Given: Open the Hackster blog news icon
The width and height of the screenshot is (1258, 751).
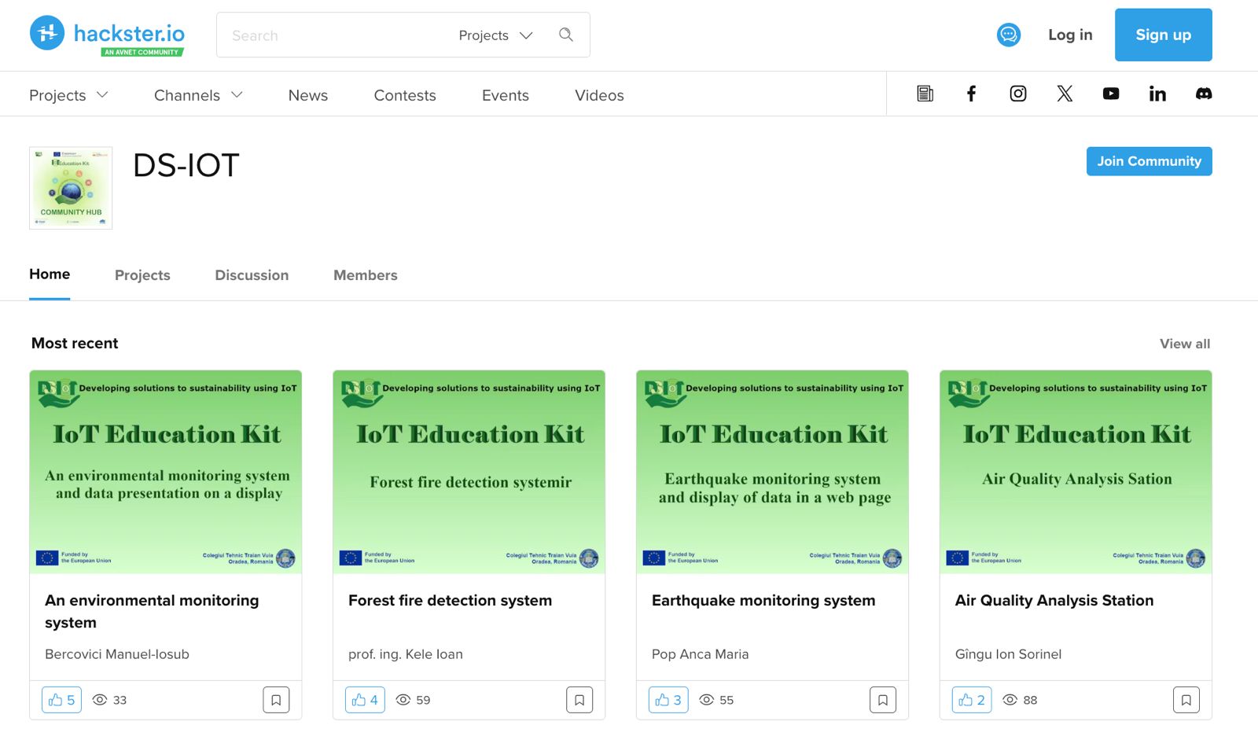Looking at the screenshot, I should [x=925, y=94].
